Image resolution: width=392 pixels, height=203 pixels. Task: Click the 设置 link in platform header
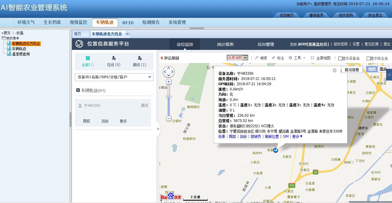(x=356, y=44)
